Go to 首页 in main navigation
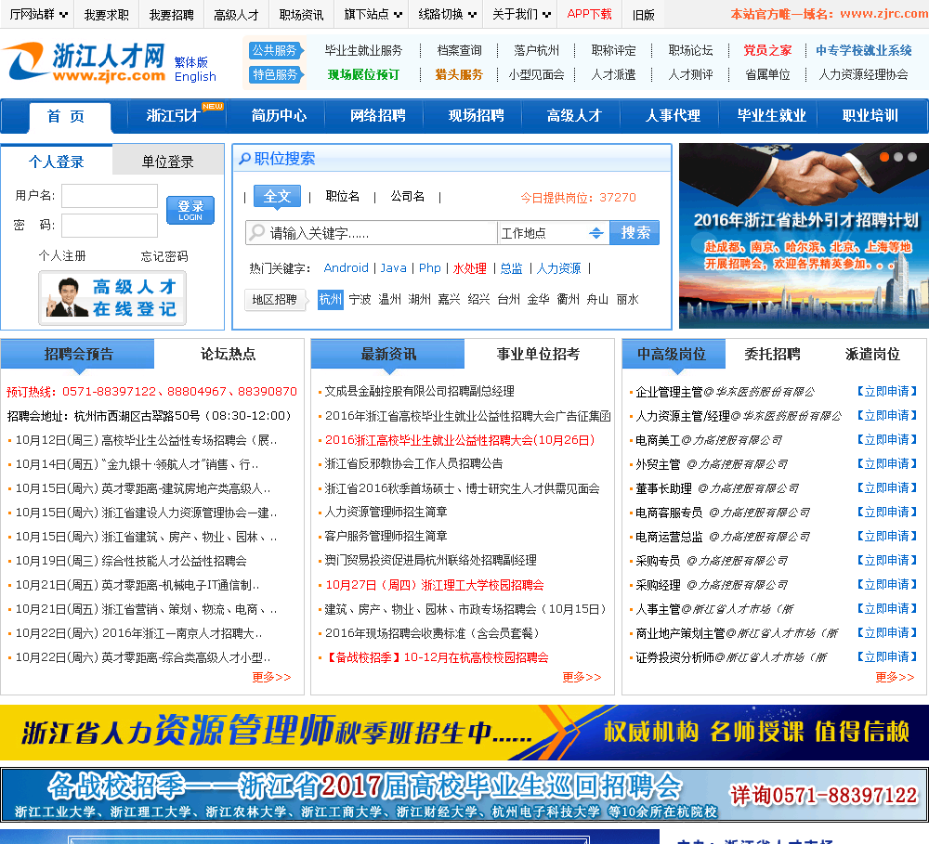Image resolution: width=929 pixels, height=844 pixels. pyautogui.click(x=70, y=117)
